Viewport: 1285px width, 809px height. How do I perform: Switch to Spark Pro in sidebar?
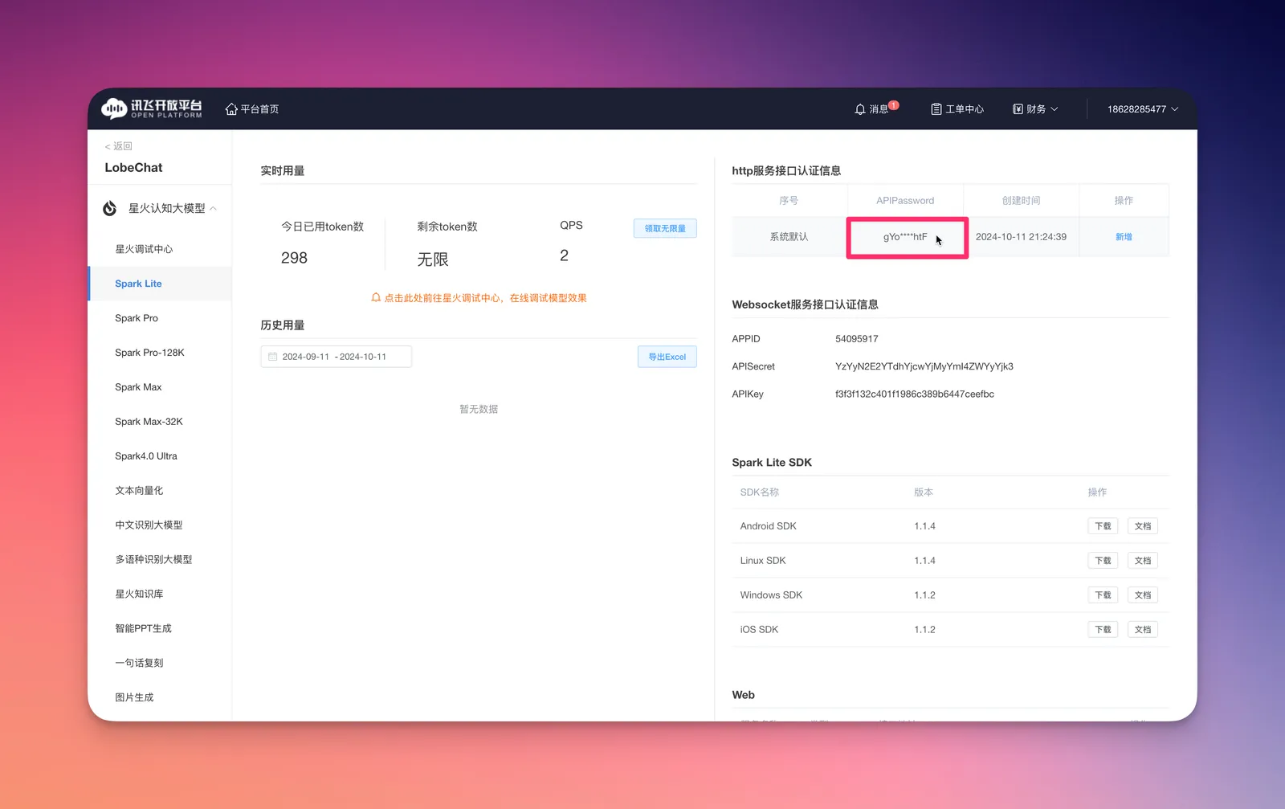(137, 317)
